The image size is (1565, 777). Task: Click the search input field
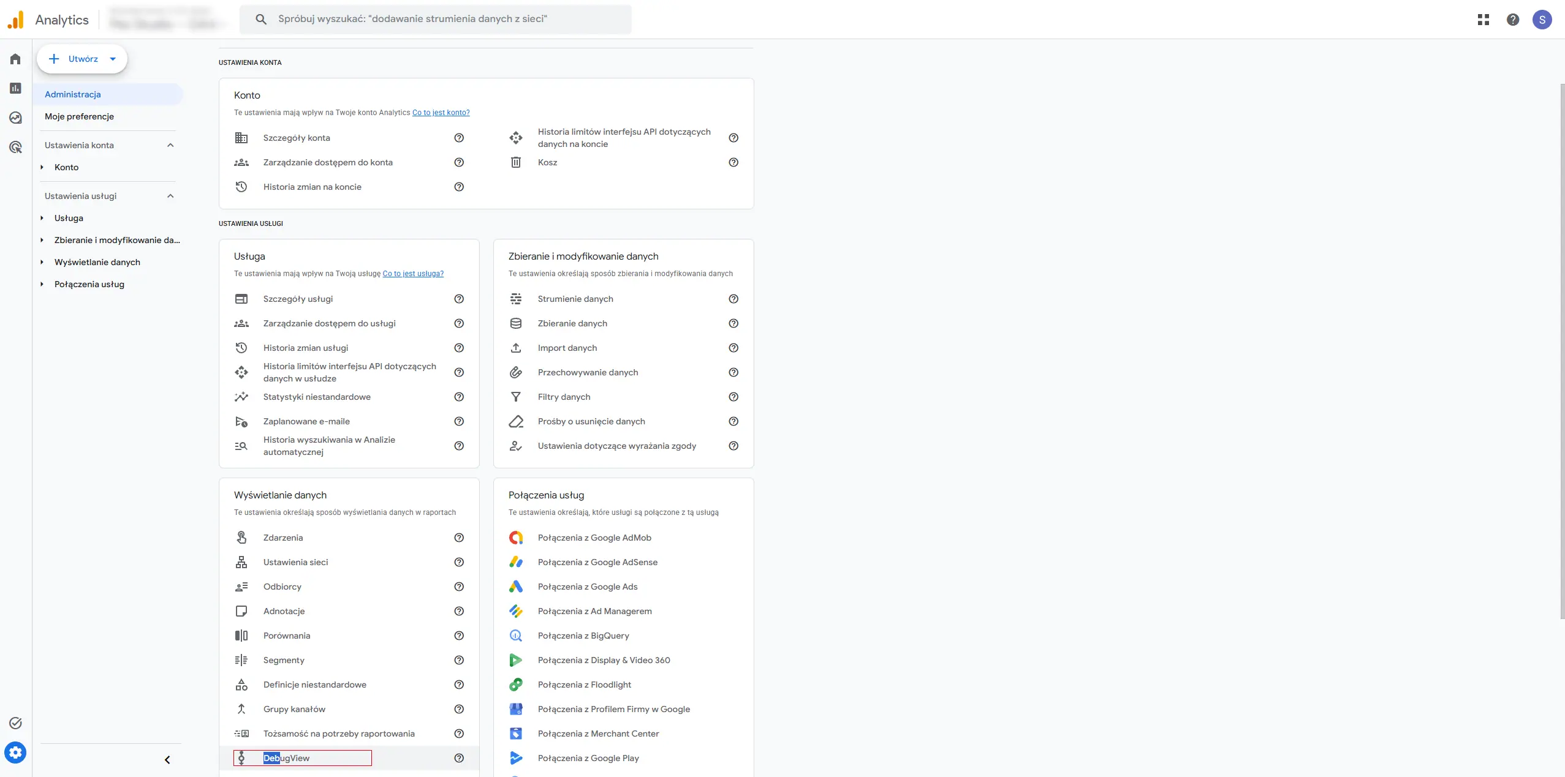(435, 19)
